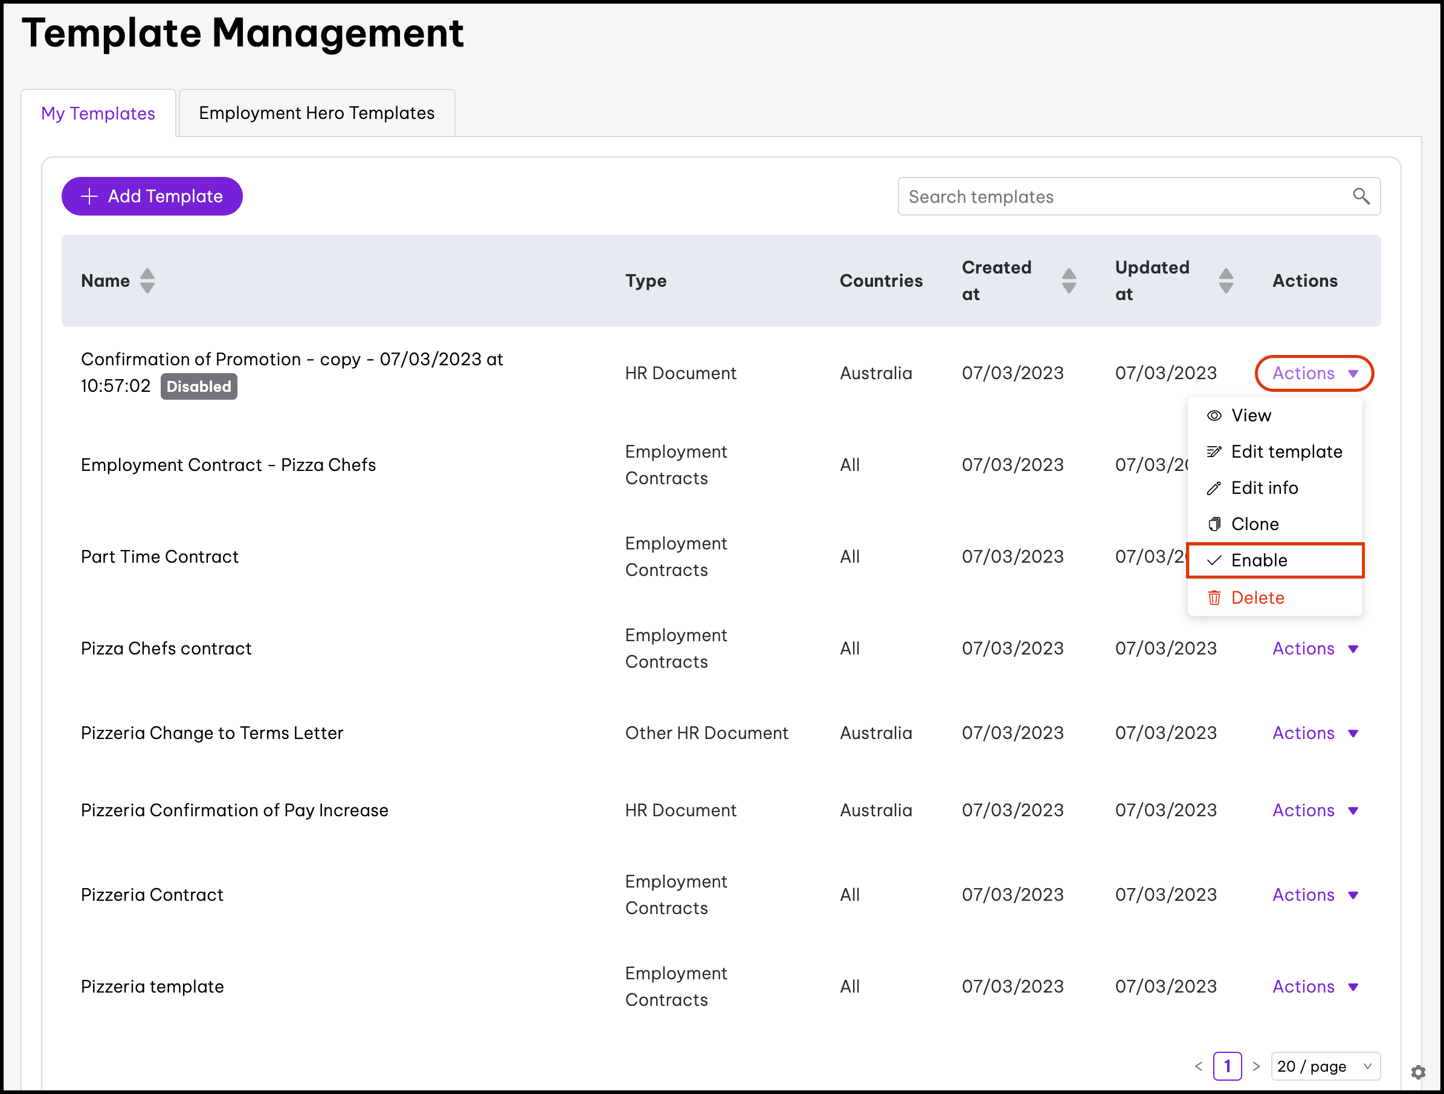This screenshot has height=1094, width=1444.
Task: Click the eye icon beside View
Action: click(1214, 415)
